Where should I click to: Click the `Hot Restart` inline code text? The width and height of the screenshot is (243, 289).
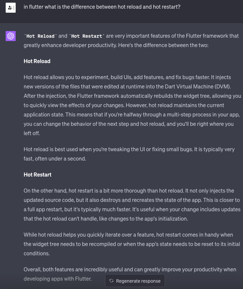[x=87, y=36]
